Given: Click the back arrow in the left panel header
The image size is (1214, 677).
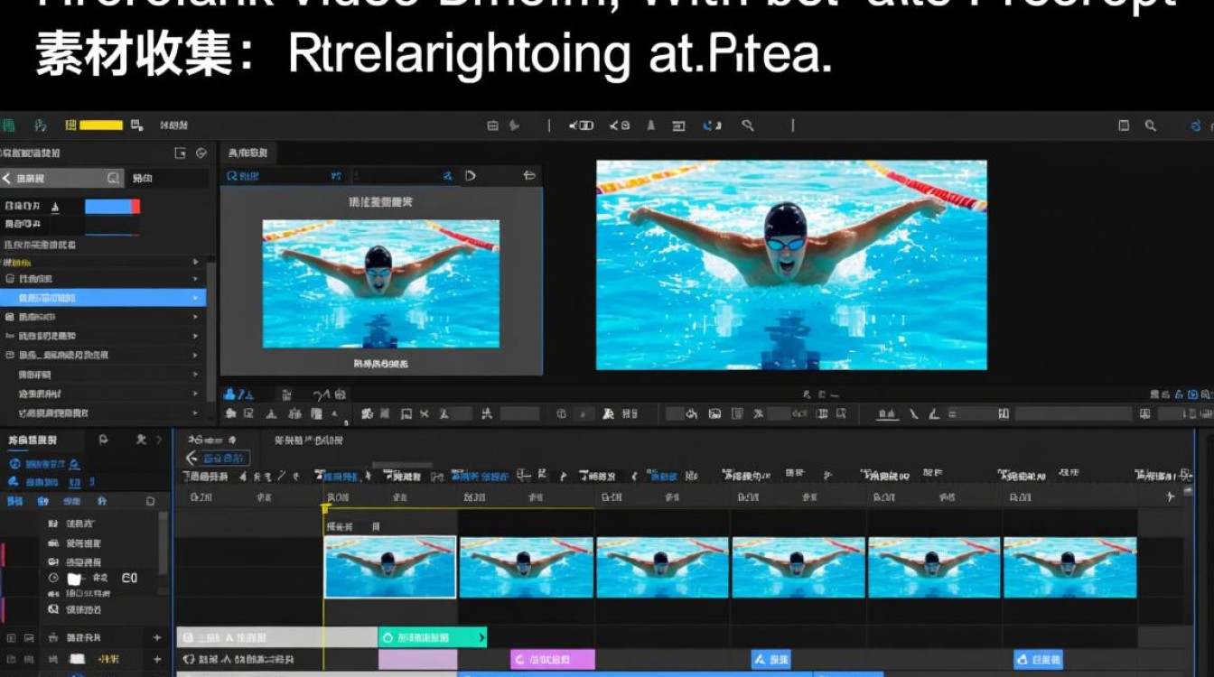Looking at the screenshot, I should coord(7,179).
